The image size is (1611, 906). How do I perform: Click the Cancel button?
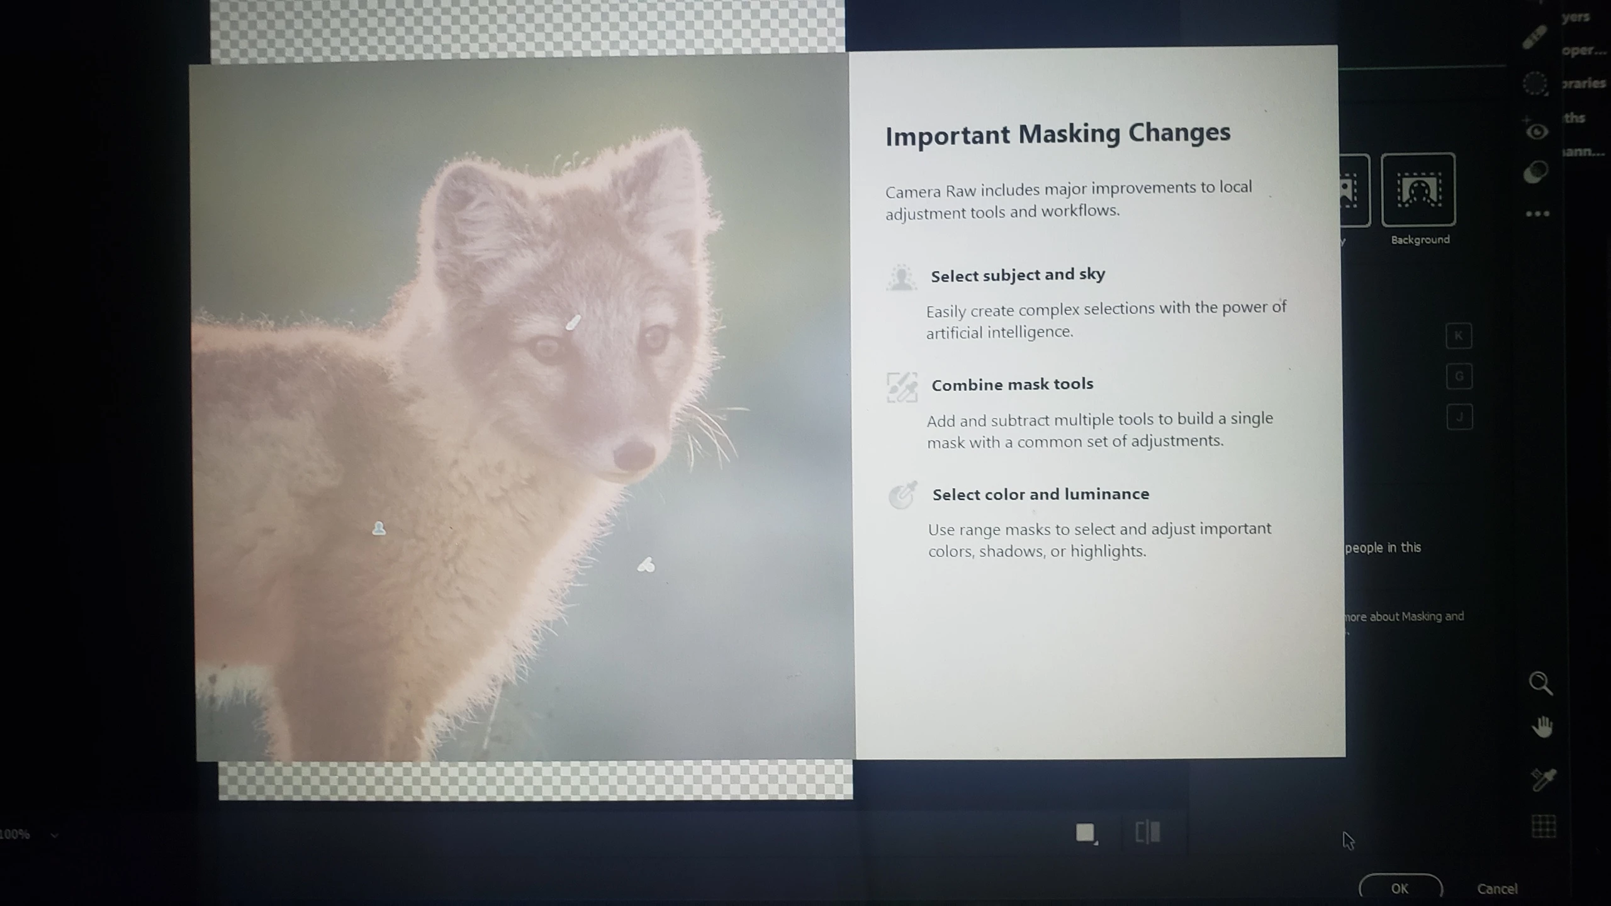[1496, 888]
